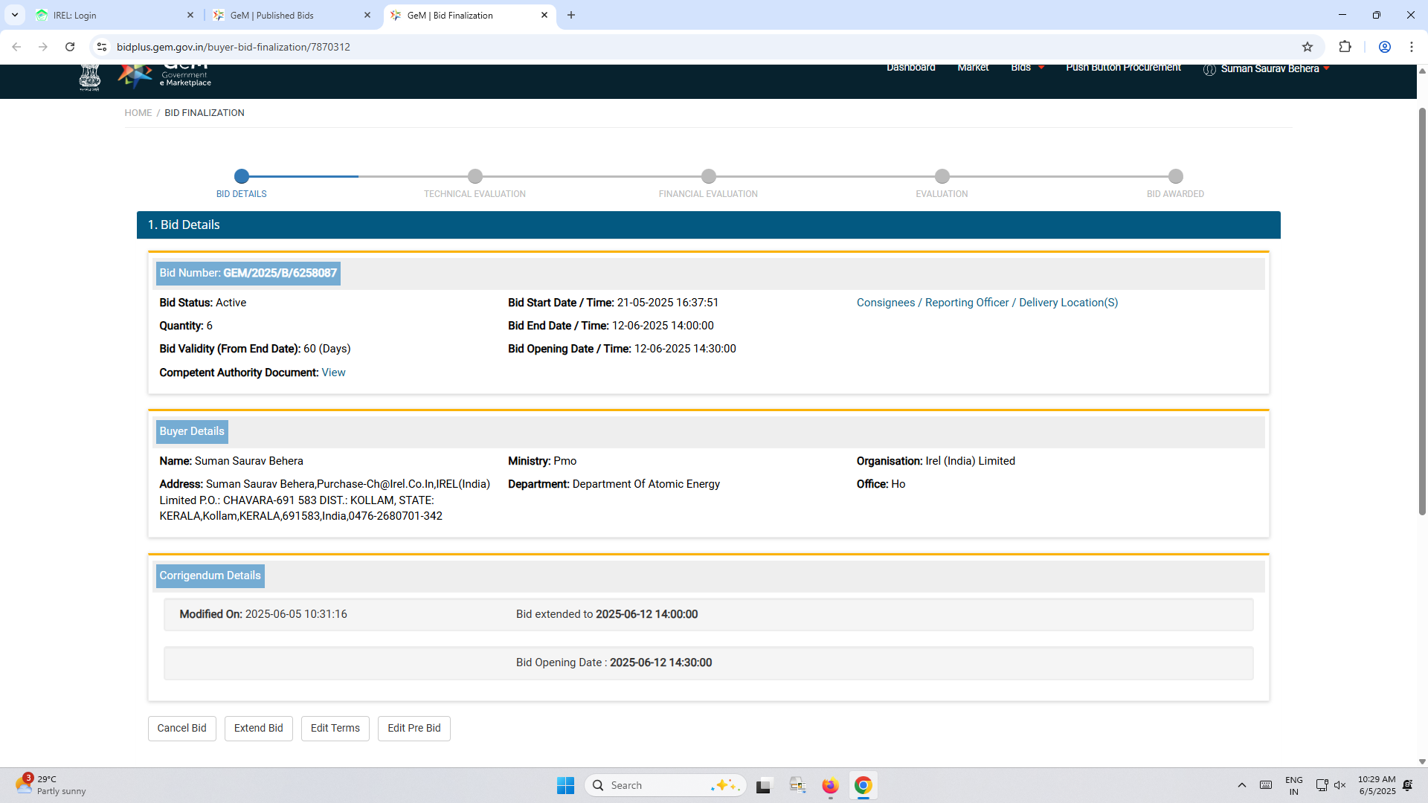Click the Bid Opening Date 2025-06-12 14:30:00 row
The width and height of the screenshot is (1428, 803).
pos(709,663)
